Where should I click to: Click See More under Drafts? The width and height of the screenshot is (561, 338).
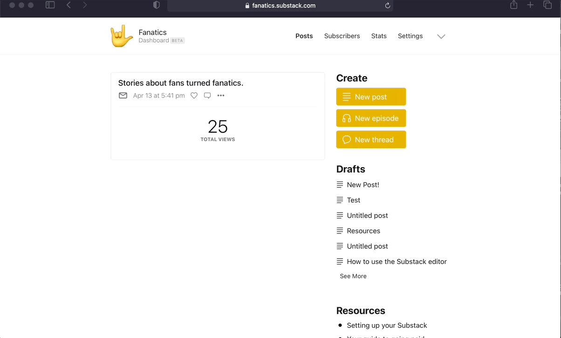pos(353,276)
